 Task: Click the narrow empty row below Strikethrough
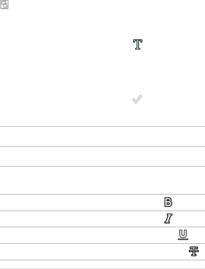[102, 264]
